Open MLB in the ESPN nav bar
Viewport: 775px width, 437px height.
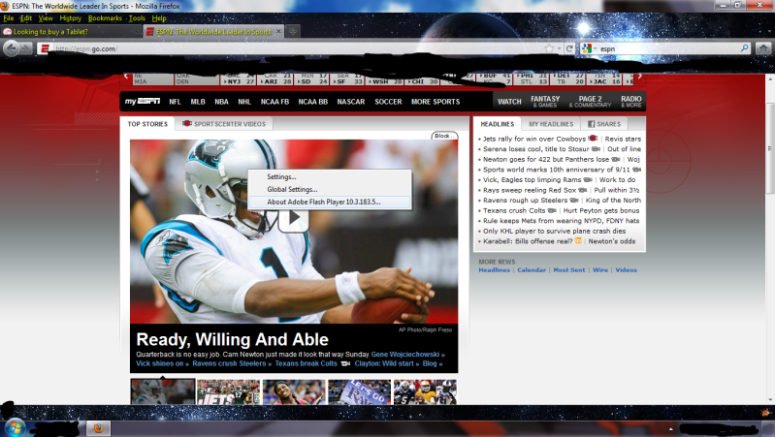click(x=198, y=102)
